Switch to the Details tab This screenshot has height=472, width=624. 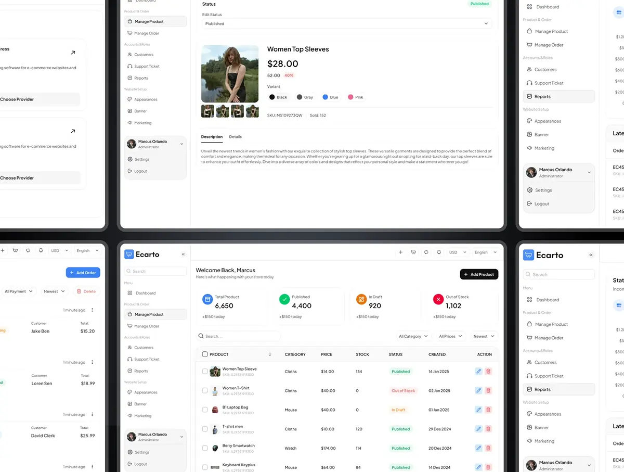click(x=236, y=137)
